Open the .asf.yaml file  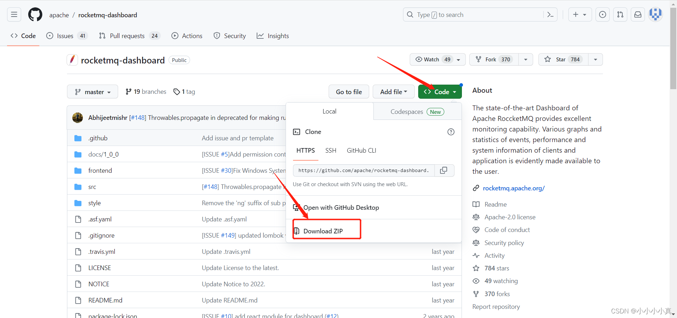[x=100, y=219]
